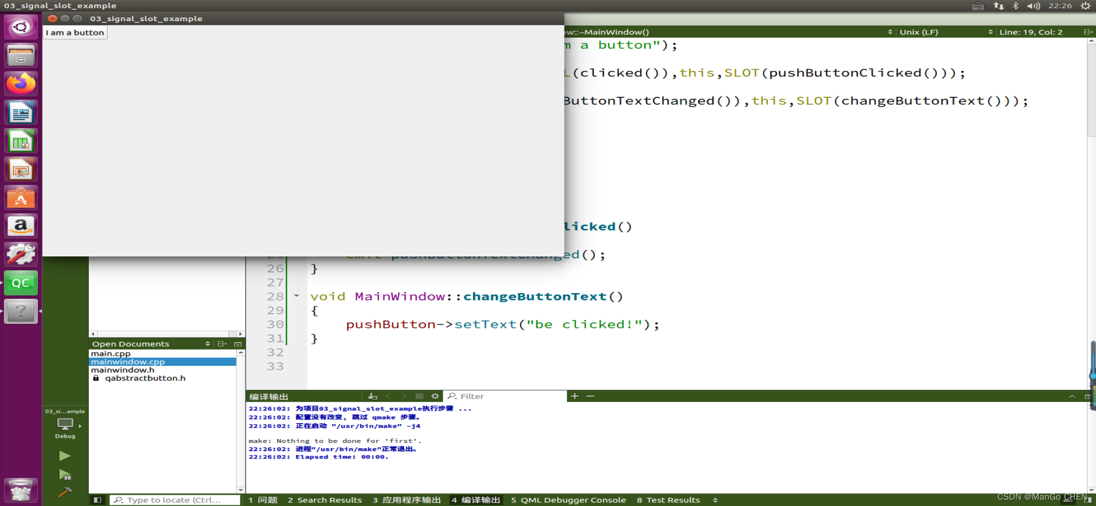1096x506 pixels.
Task: Open the 应用程序输出 output tab
Action: 407,500
